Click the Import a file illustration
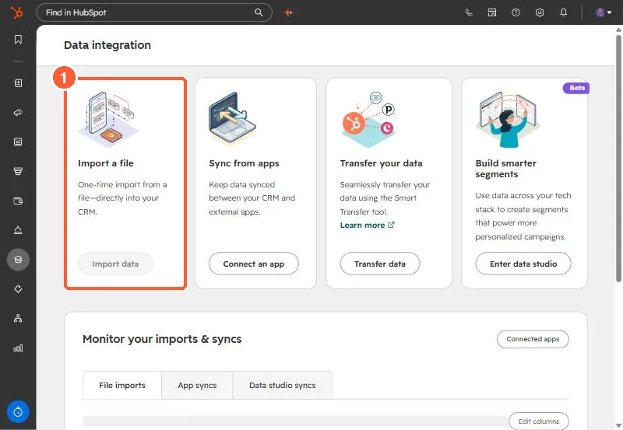 click(x=108, y=120)
